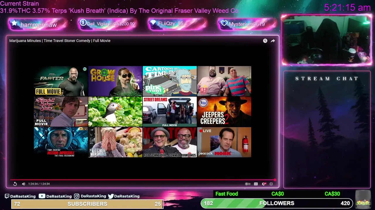The image size is (375, 210).
Task: Exit full screen using the player icon
Action: click(x=271, y=184)
